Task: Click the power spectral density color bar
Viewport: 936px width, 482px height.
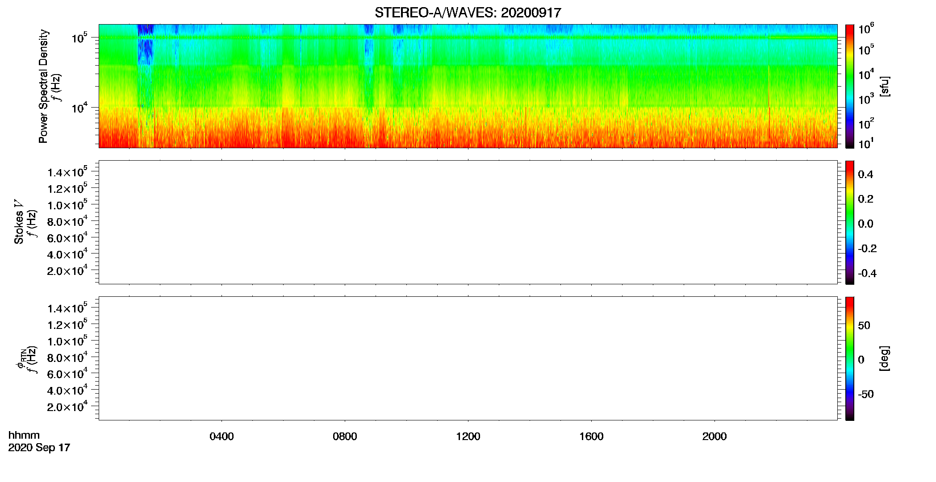Action: tap(850, 86)
